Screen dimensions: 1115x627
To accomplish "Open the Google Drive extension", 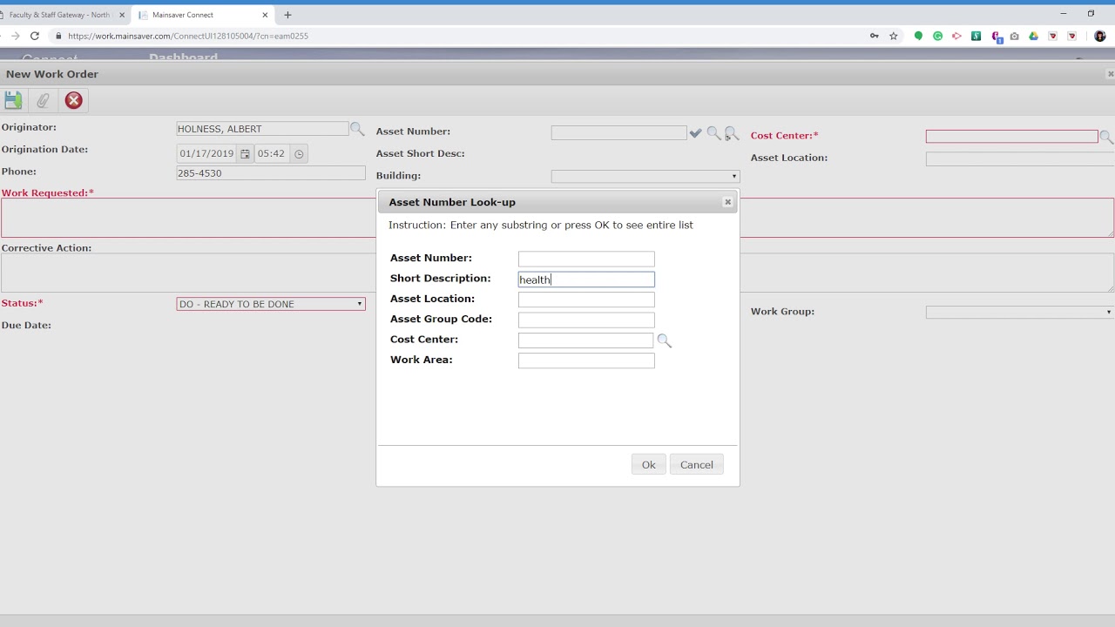I will pos(1033,36).
